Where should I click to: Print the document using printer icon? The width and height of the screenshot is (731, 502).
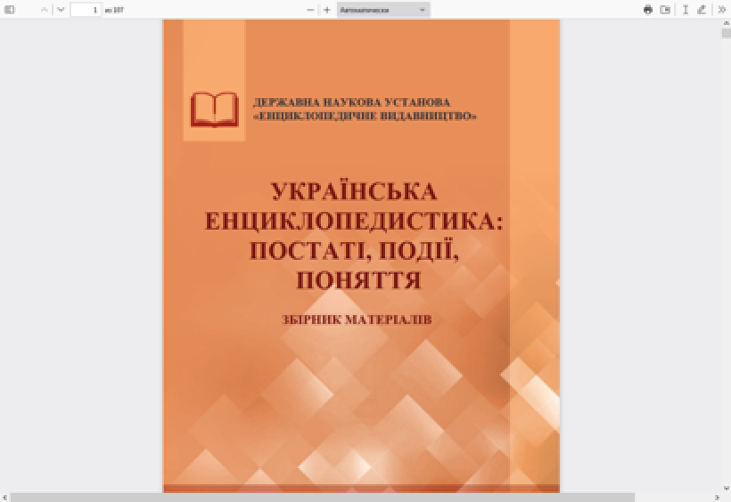click(x=648, y=10)
